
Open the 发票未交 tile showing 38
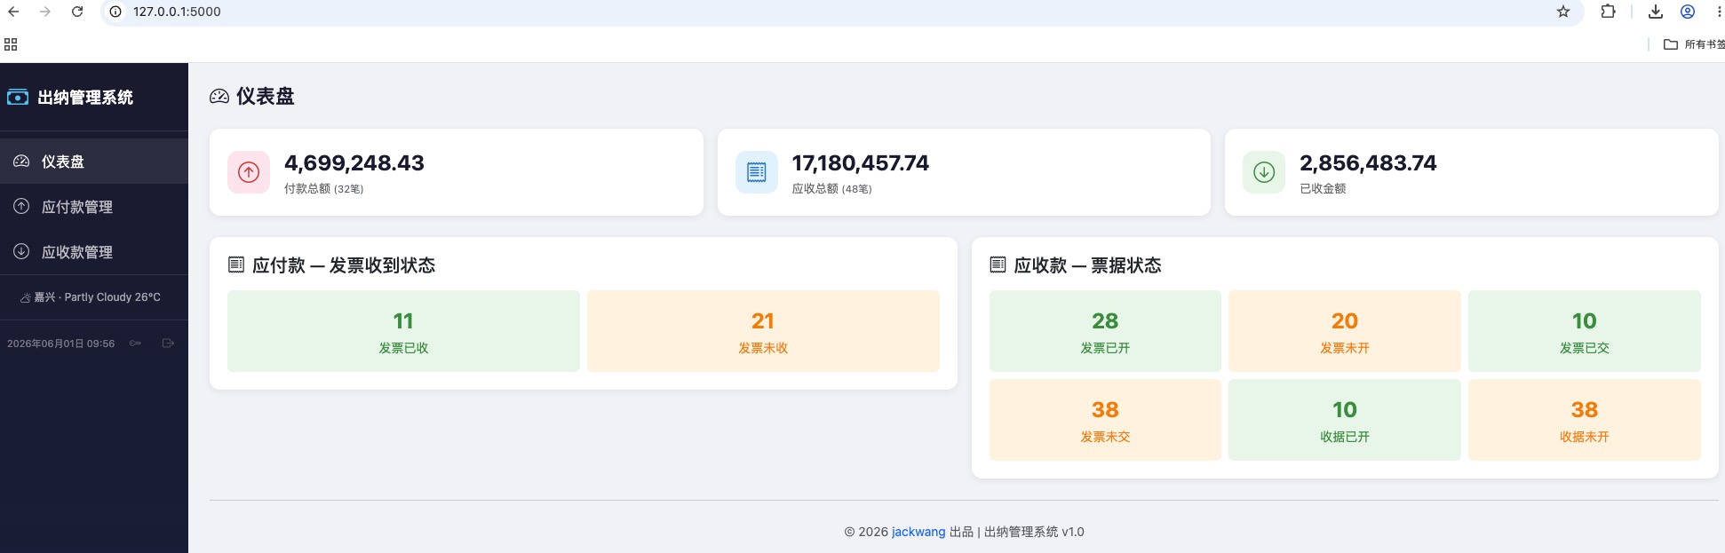point(1105,420)
